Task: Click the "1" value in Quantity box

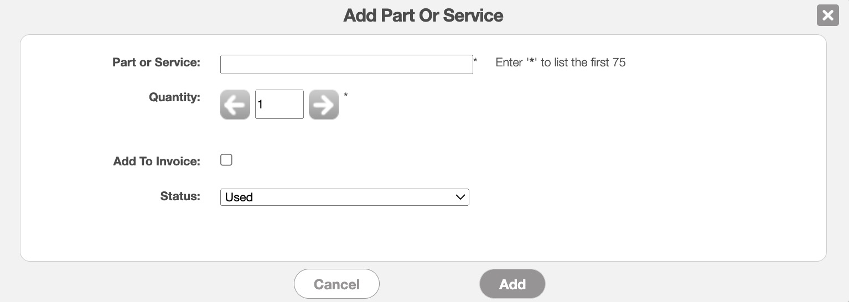Action: [x=261, y=105]
